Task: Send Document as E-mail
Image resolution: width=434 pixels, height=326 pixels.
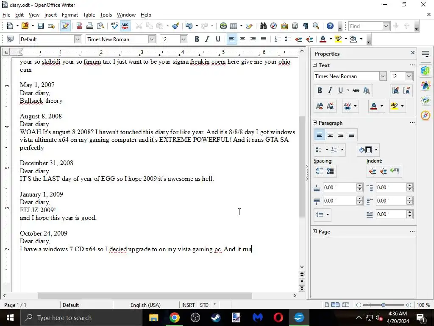Action: pos(51,26)
